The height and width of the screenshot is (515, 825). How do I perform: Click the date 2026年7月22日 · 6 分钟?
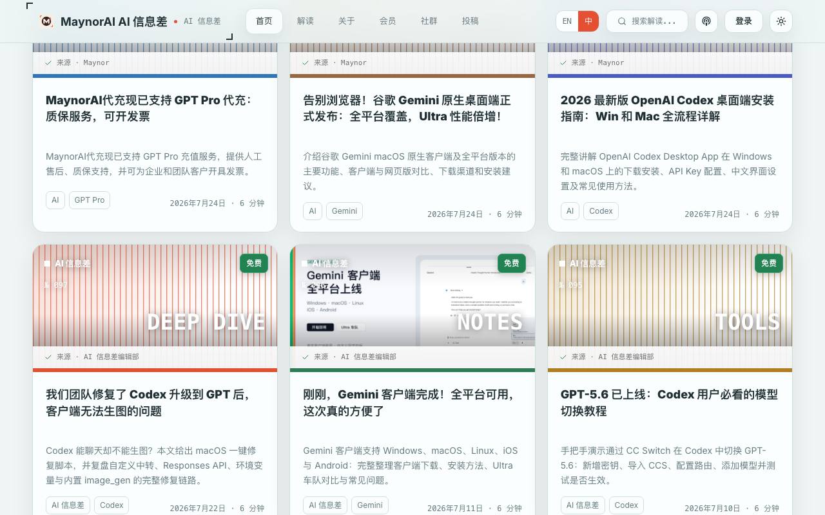[217, 508]
